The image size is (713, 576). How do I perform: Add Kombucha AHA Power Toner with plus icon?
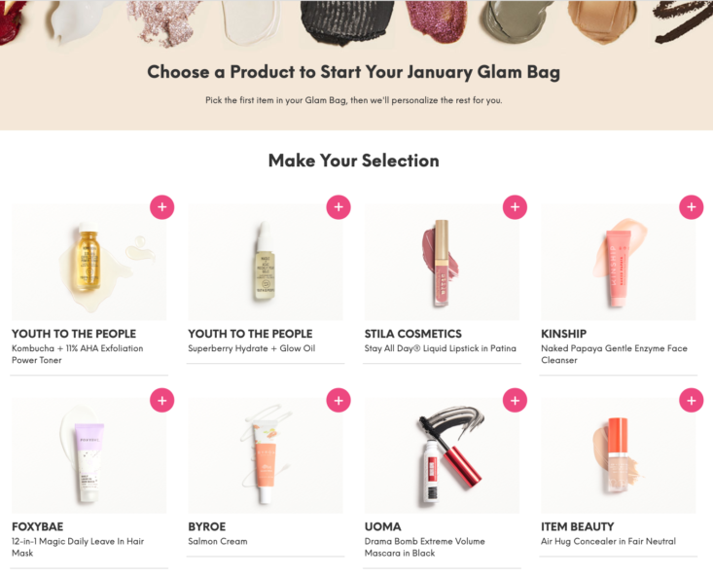point(161,207)
